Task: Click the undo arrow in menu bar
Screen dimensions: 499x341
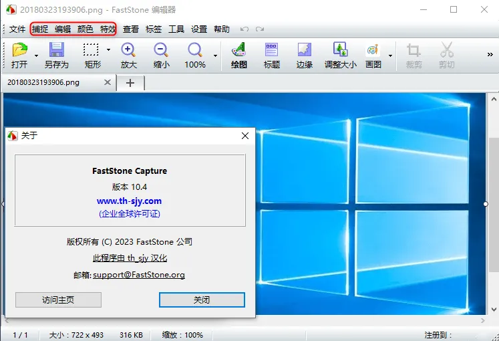Action: tap(244, 29)
